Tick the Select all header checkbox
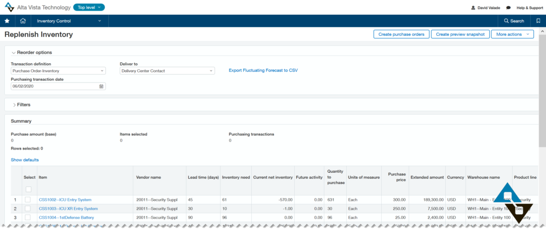Viewport: 546px width, 232px height. 29,189
